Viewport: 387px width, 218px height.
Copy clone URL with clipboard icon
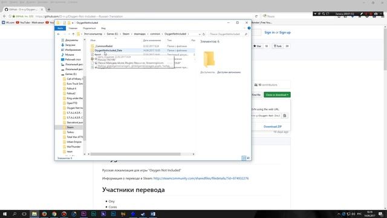point(285,116)
